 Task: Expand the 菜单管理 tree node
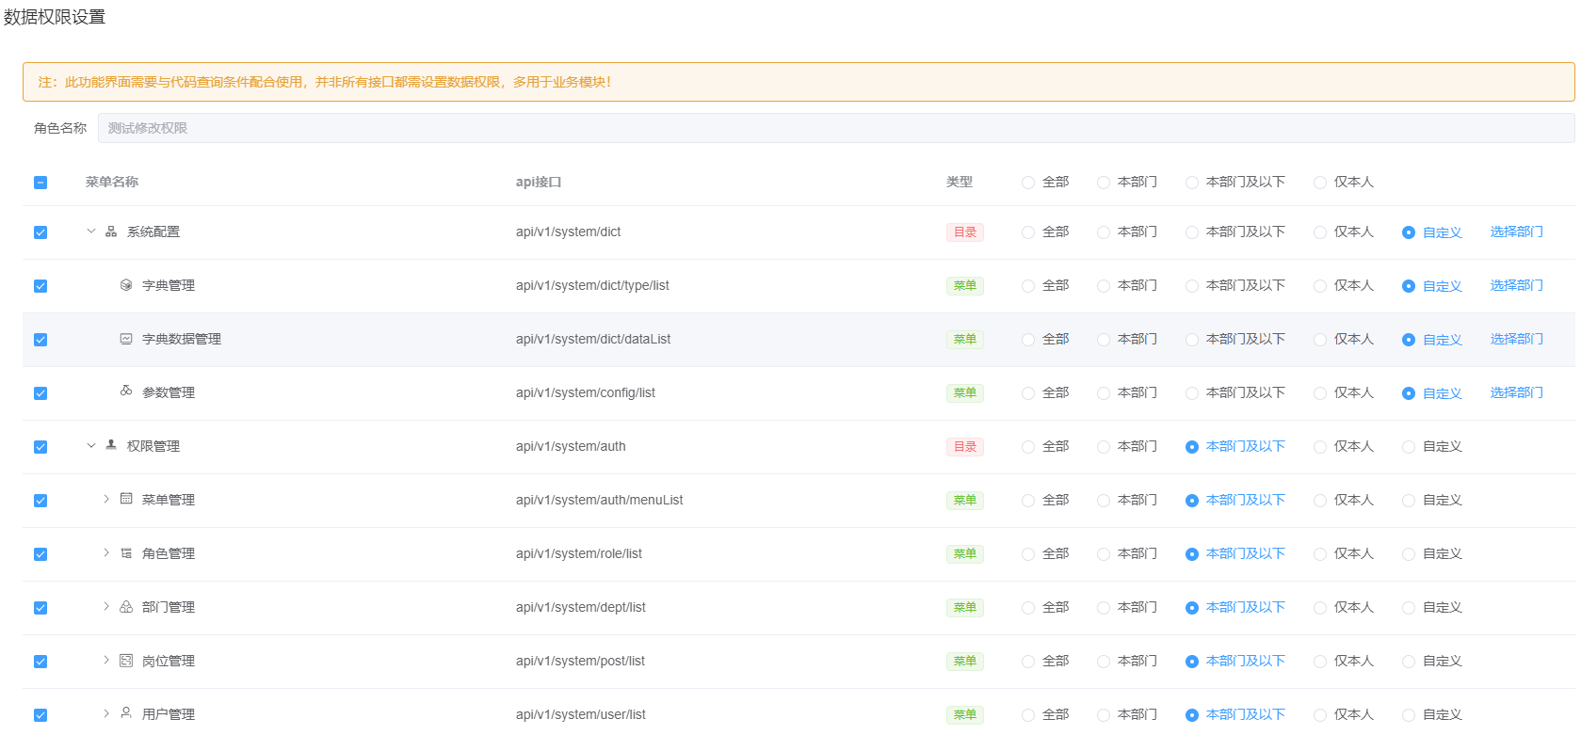click(106, 499)
